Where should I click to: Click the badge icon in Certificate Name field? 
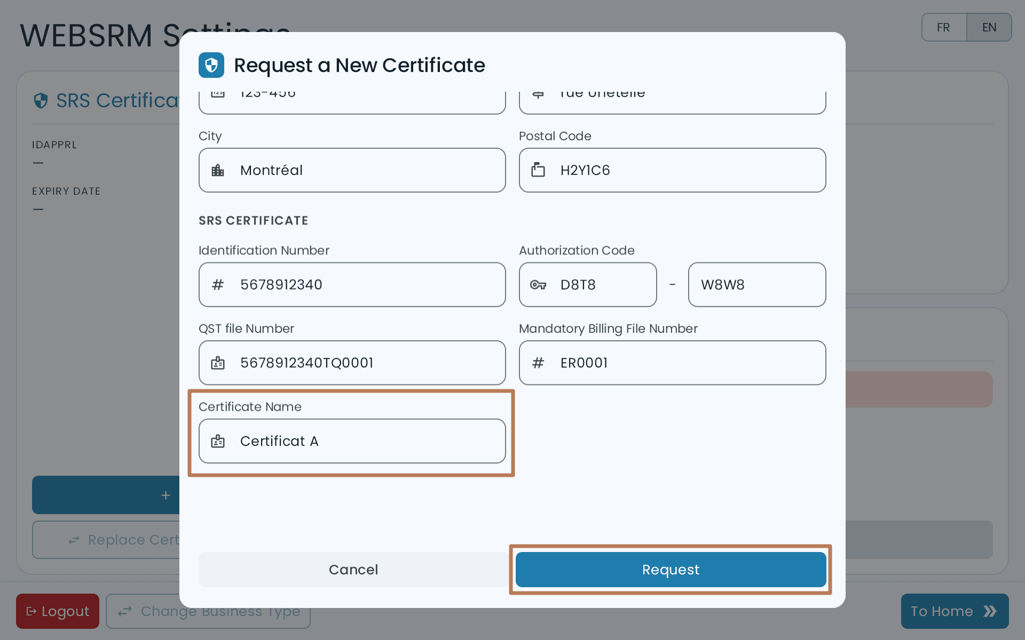(218, 441)
